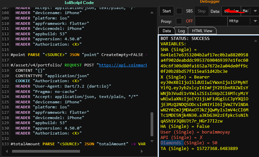Click the HA (Single) = False line

[x=185, y=126]
